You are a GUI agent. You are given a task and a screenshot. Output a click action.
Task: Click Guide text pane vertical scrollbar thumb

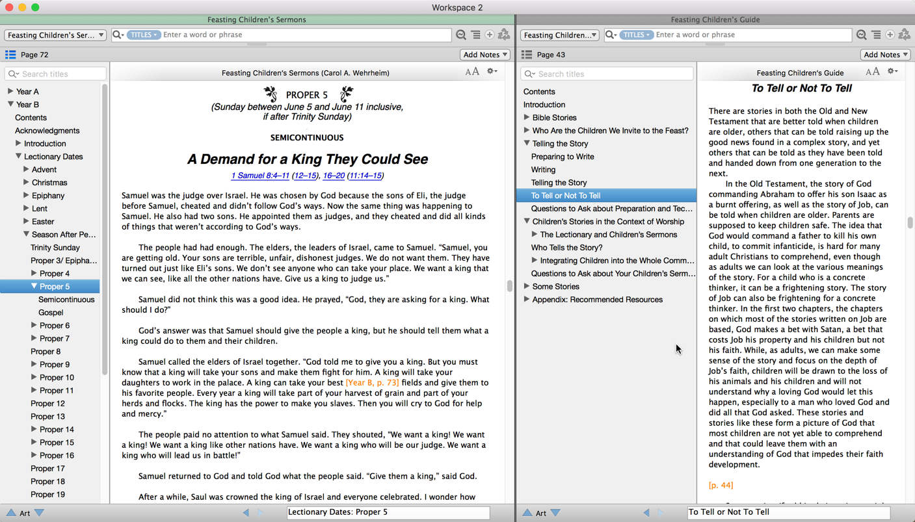pos(910,223)
